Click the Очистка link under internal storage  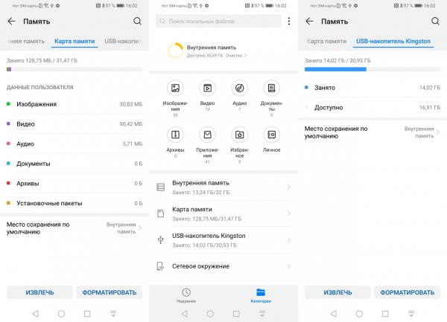point(234,56)
